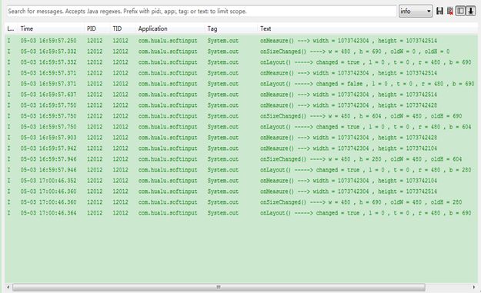The image size is (481, 293).
Task: Clear the log with the red X icon
Action: pyautogui.click(x=450, y=12)
